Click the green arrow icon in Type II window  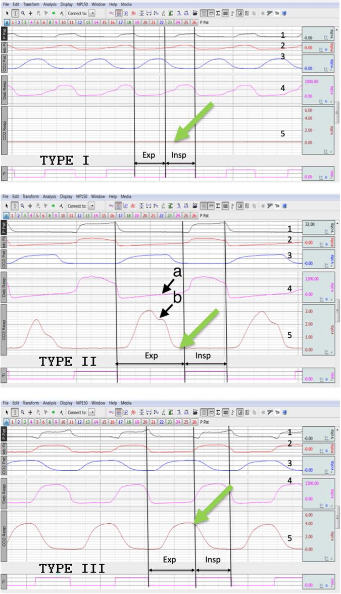coord(53,206)
